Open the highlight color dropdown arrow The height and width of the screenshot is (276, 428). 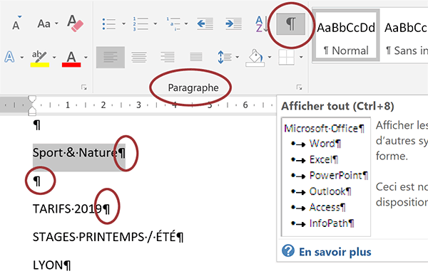(54, 58)
